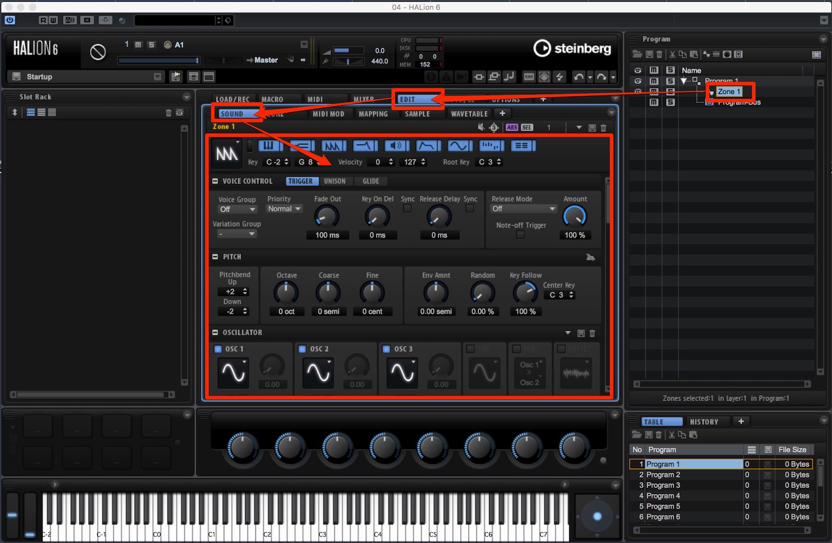Screen dimensions: 832x543
Task: Switch to the Wavetable tab
Action: click(469, 114)
